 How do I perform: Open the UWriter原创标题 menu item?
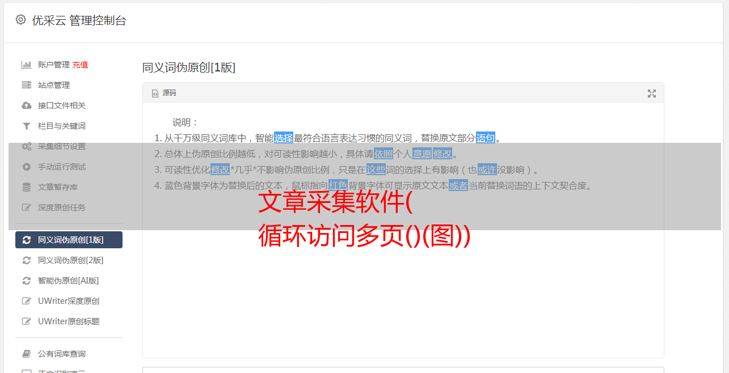coord(69,321)
